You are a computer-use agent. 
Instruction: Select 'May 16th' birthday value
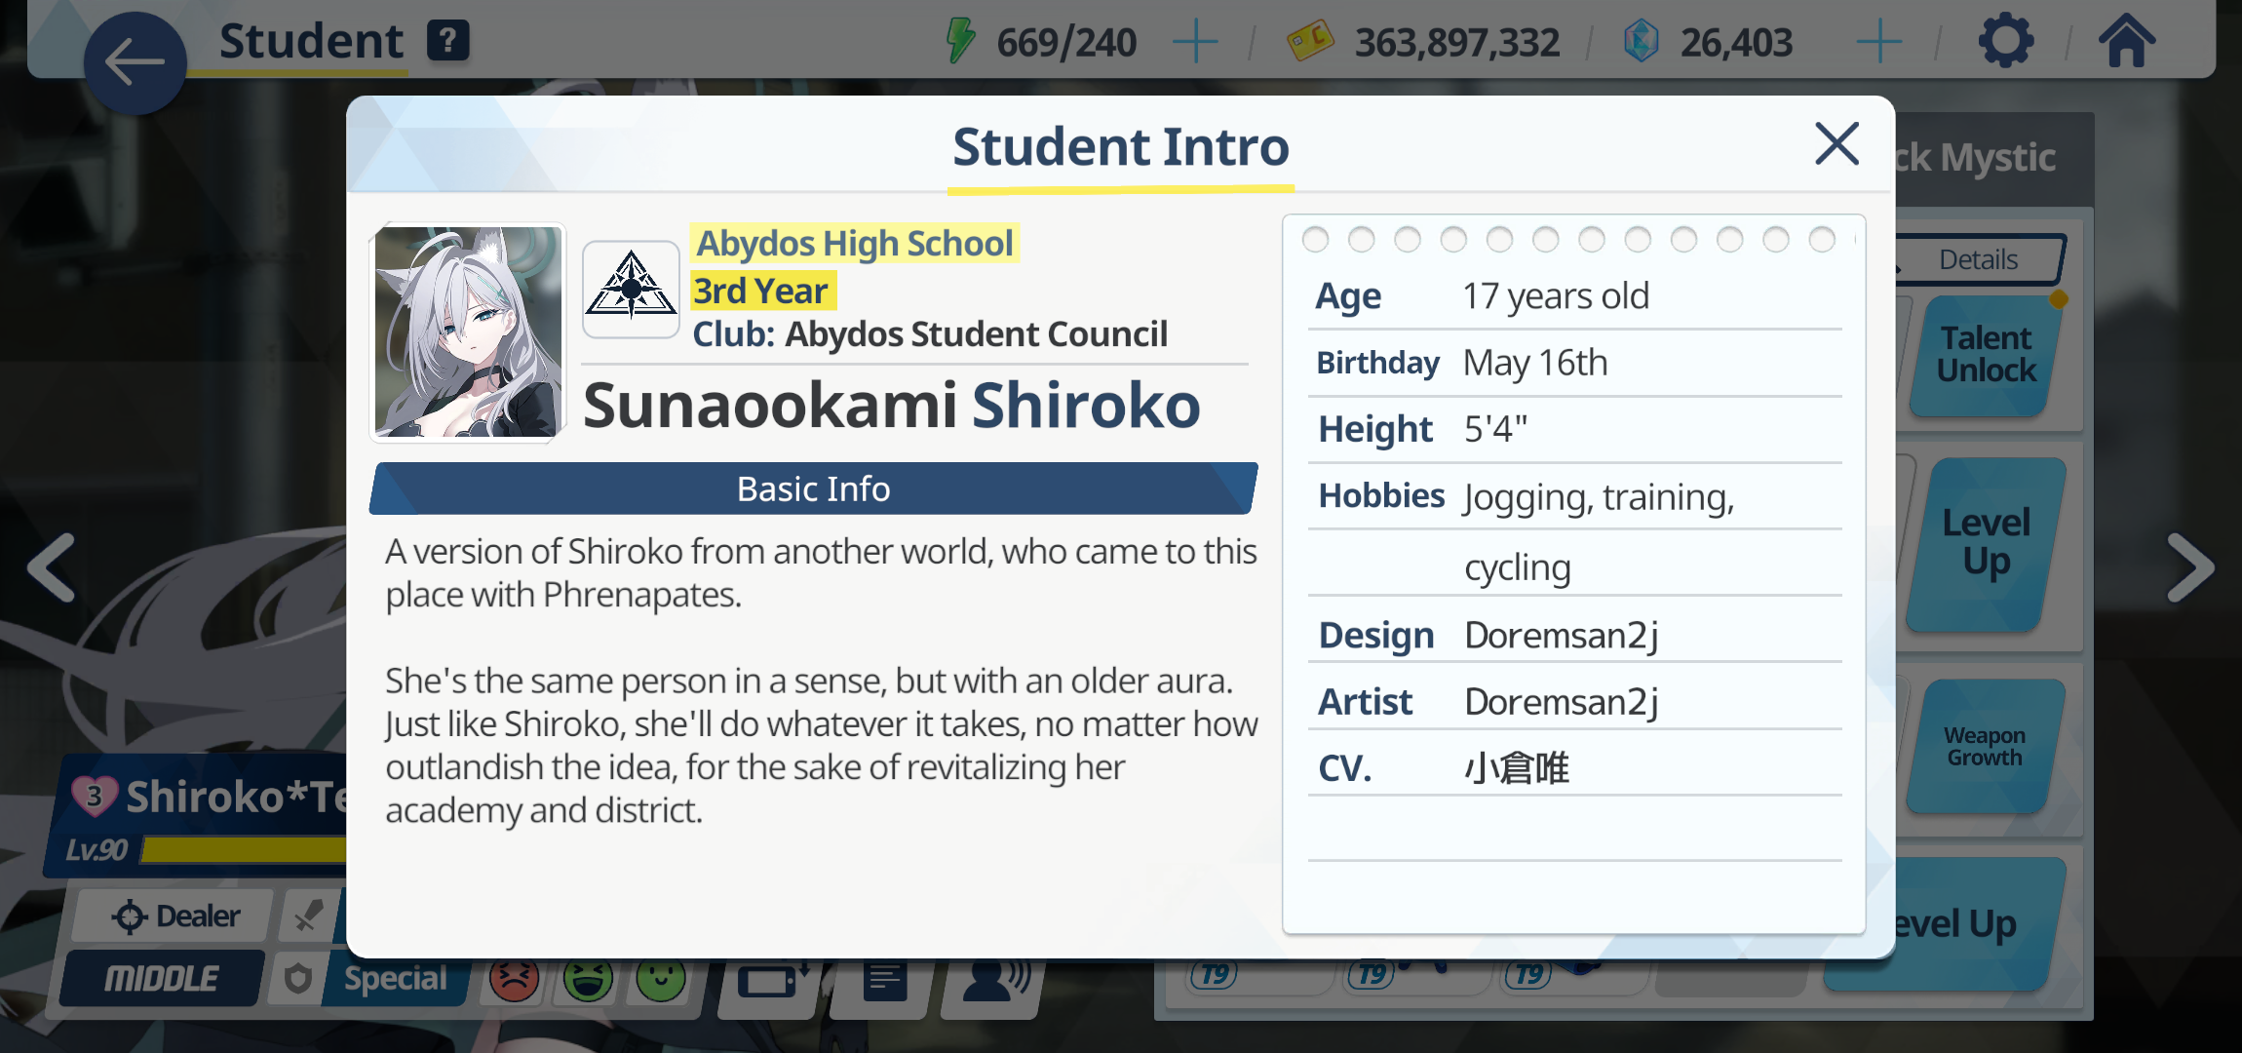click(x=1535, y=363)
